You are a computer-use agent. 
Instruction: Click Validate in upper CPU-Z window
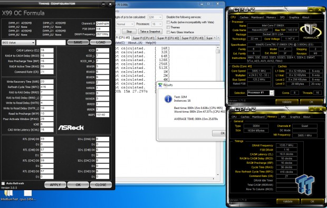[287, 102]
